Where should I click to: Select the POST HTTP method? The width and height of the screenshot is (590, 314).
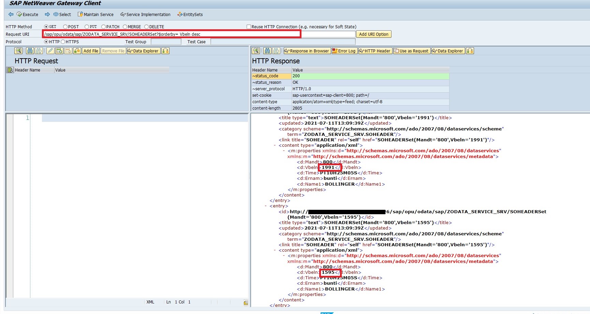[65, 27]
